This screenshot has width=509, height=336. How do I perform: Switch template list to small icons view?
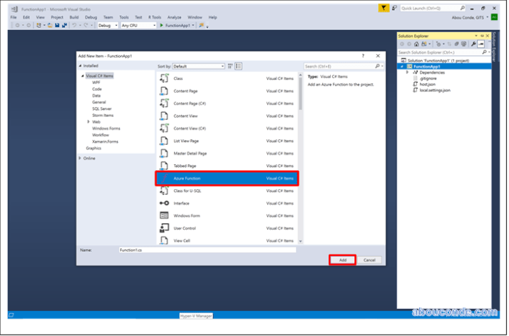(230, 66)
